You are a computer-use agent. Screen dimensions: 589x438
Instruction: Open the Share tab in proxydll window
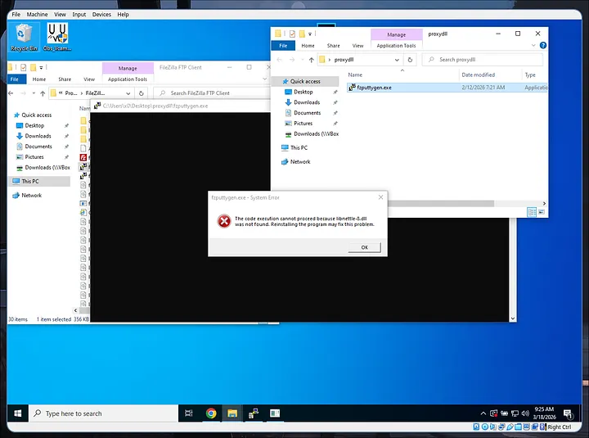[x=333, y=46]
